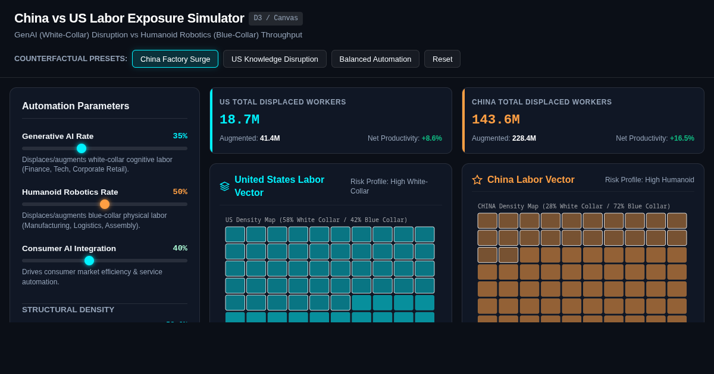Click the US Density Map caption

tap(317, 220)
